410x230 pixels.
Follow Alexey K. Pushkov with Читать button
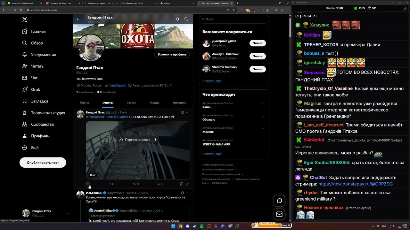(258, 56)
